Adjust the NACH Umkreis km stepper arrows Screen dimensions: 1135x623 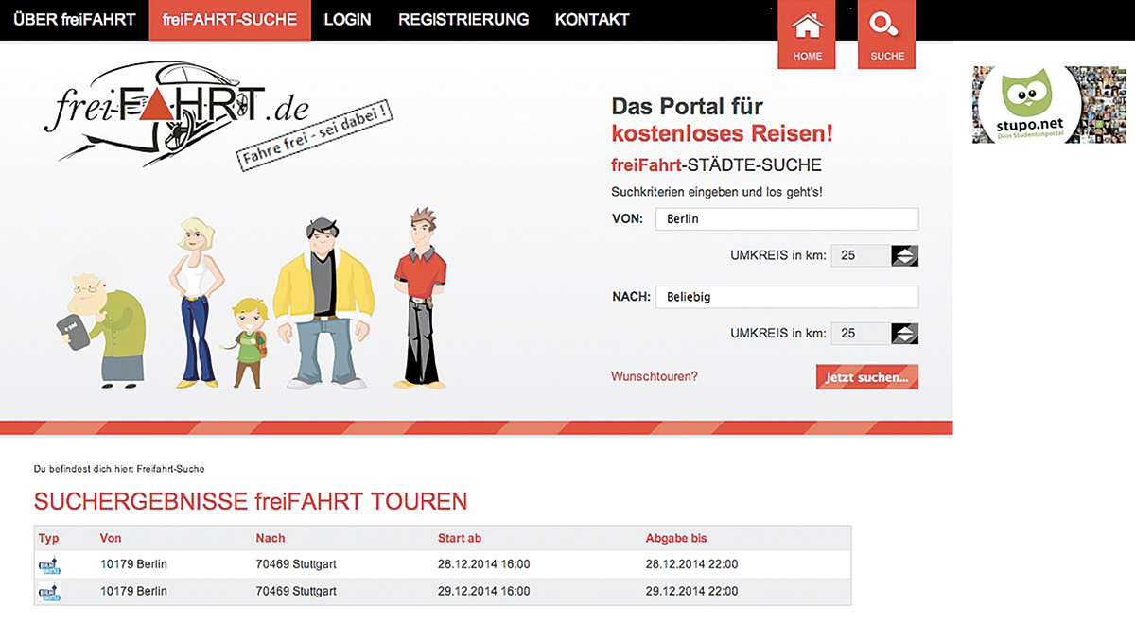pos(904,333)
